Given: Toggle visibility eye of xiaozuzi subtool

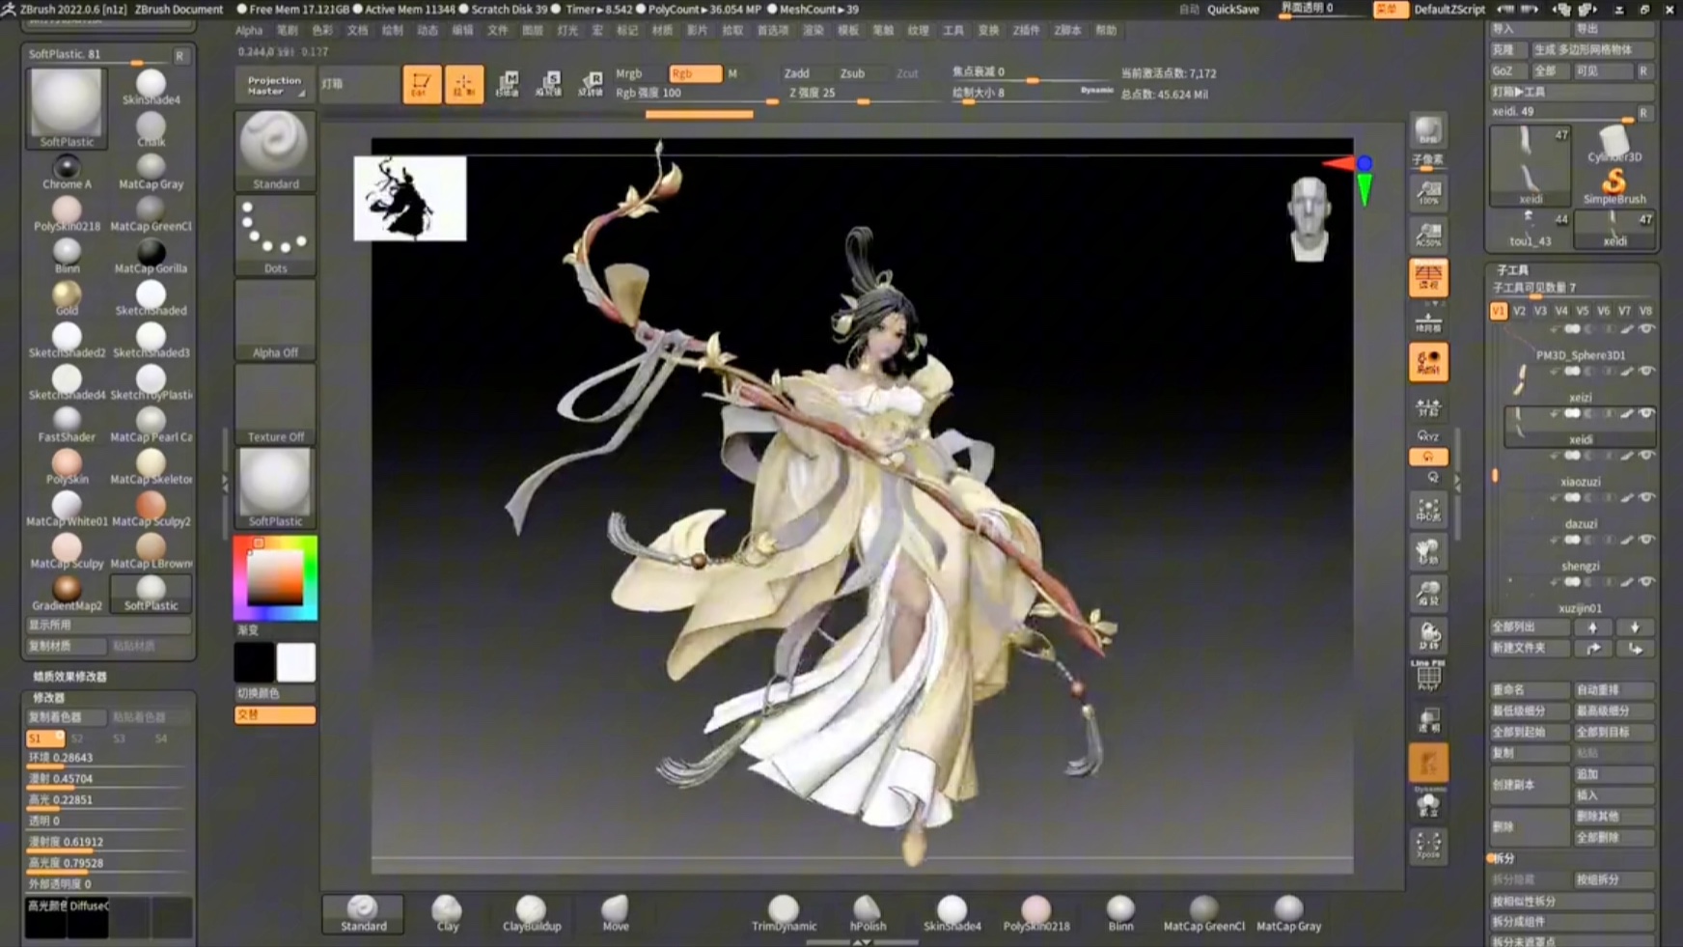Looking at the screenshot, I should 1646,456.
